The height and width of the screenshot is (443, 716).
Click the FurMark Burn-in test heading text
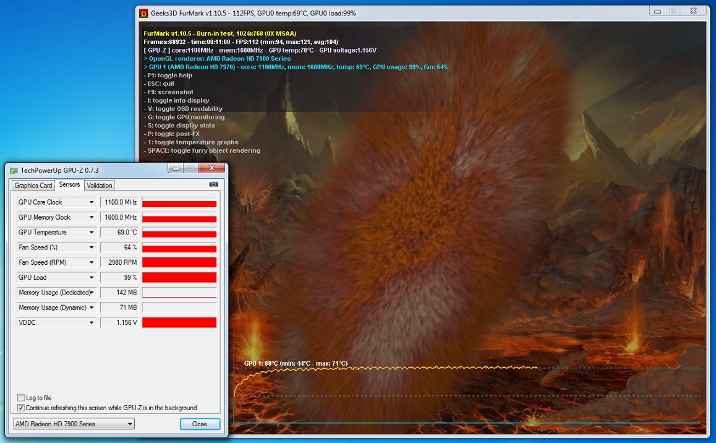point(219,33)
